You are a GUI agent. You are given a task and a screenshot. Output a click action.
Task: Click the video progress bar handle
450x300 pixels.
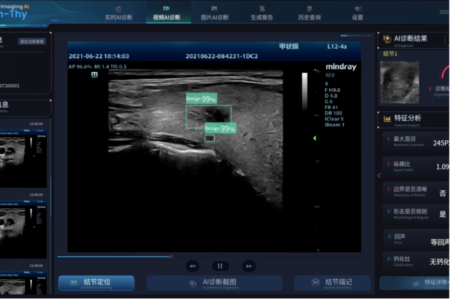point(171,257)
